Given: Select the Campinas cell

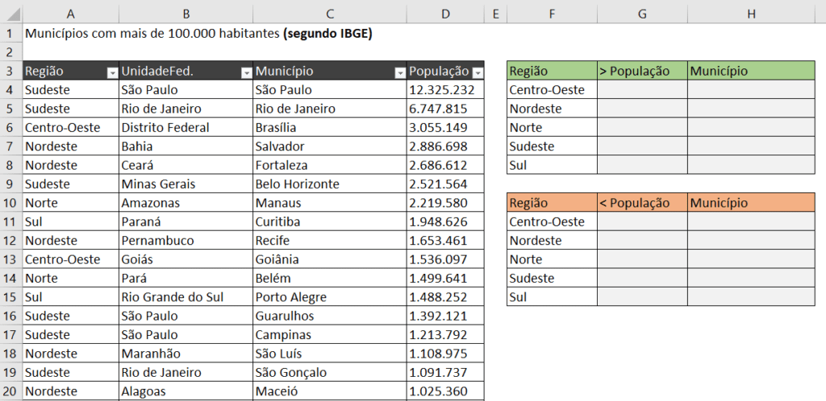Looking at the screenshot, I should (x=329, y=335).
